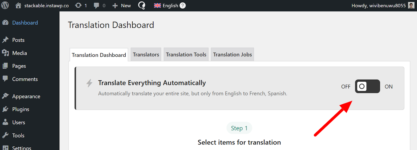
Task: Open the Media library sidebar link
Action: click(20, 53)
